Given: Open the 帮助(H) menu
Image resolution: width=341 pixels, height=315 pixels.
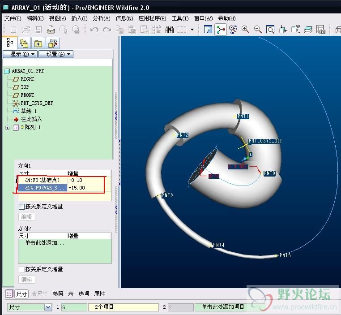Looking at the screenshot, I should (227, 18).
